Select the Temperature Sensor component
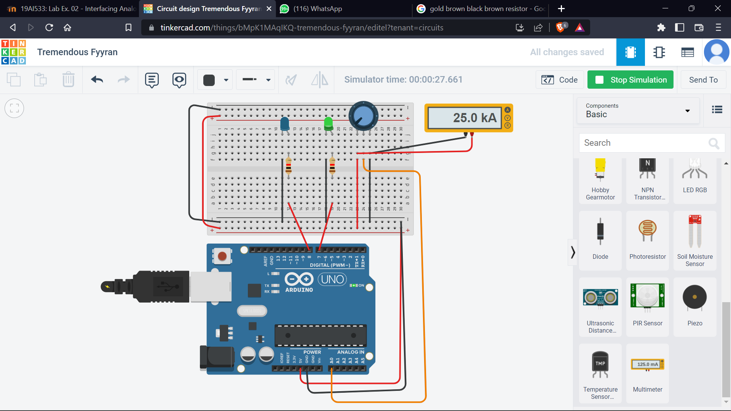The image size is (731, 411). (x=600, y=374)
